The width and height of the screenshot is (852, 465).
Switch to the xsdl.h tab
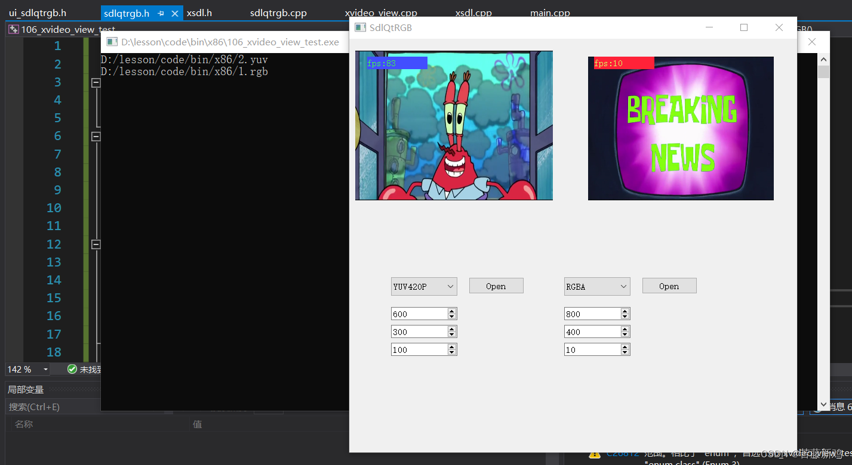[x=199, y=13]
